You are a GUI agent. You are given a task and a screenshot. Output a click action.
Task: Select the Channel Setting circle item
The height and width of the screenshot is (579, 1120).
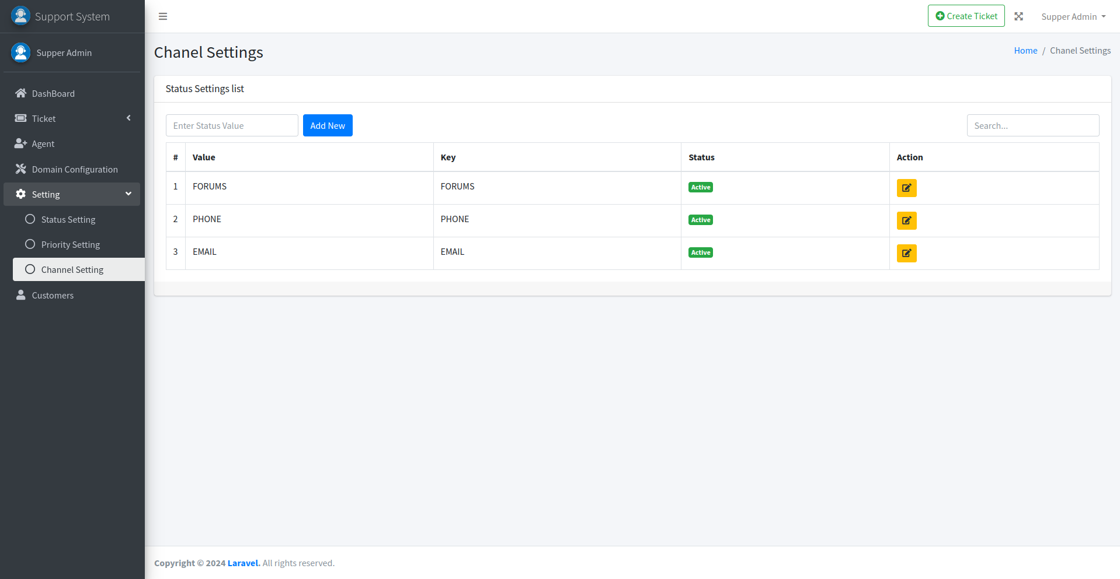point(30,269)
